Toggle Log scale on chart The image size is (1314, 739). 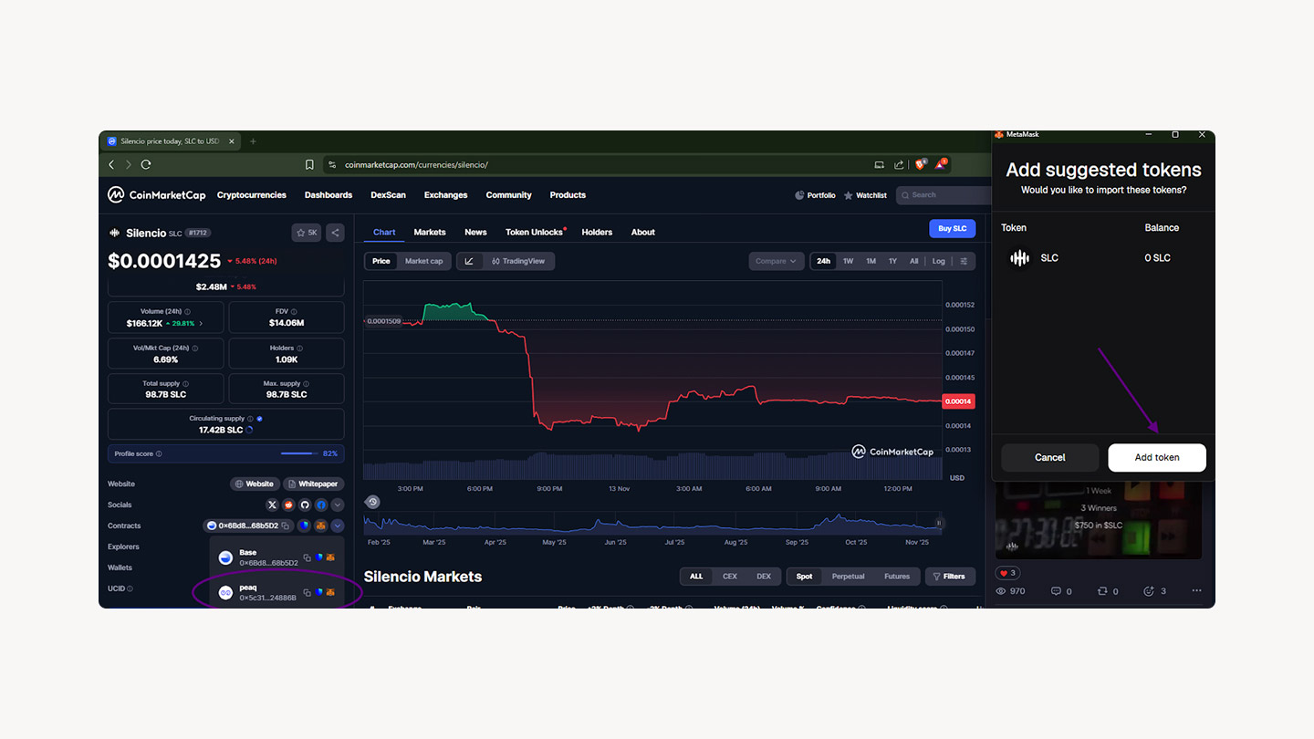point(939,261)
